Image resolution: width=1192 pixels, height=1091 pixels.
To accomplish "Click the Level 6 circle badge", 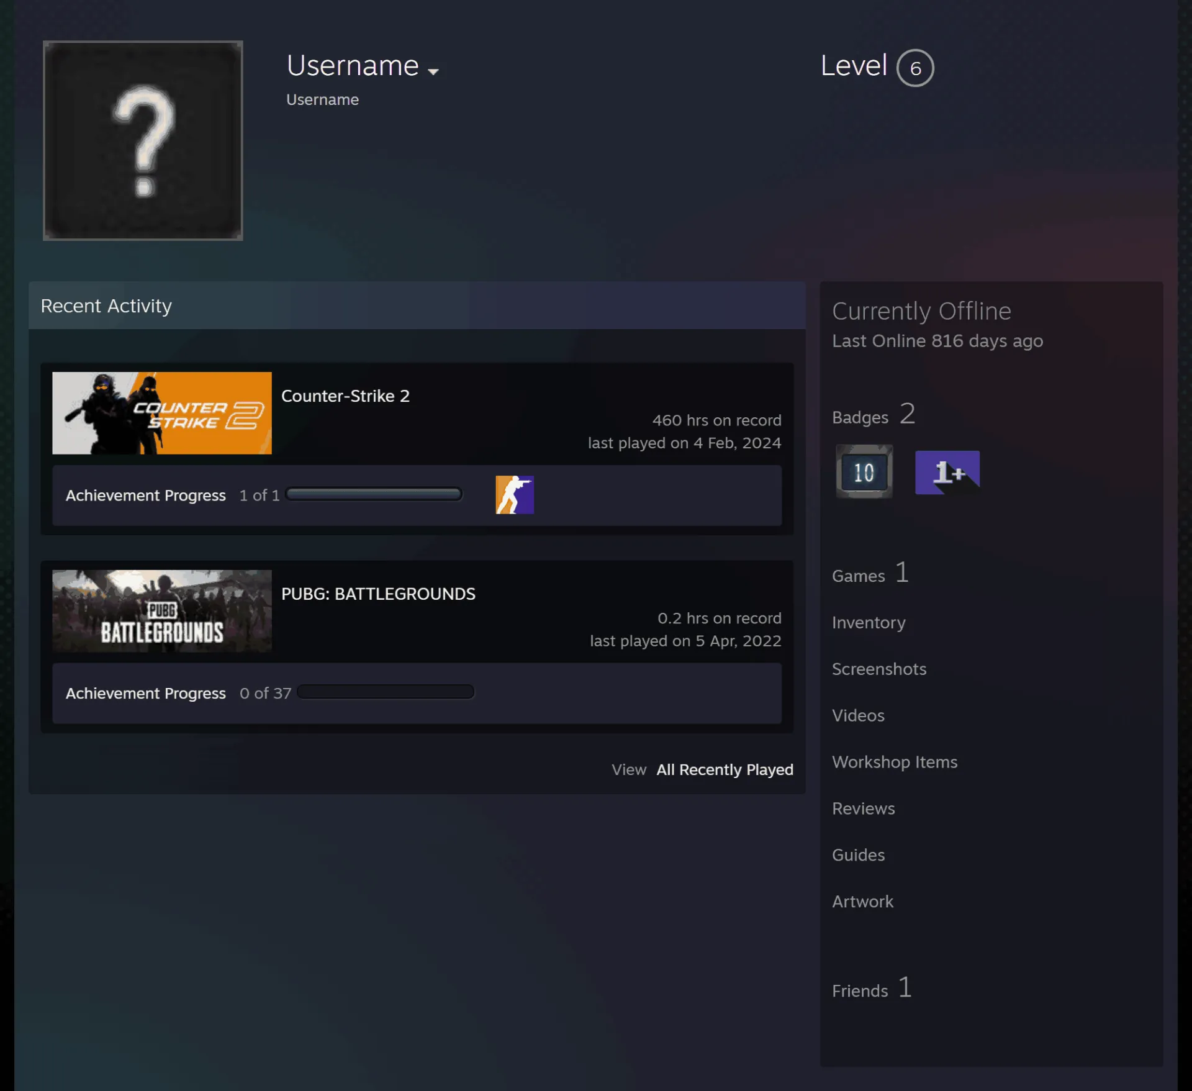I will coord(915,68).
